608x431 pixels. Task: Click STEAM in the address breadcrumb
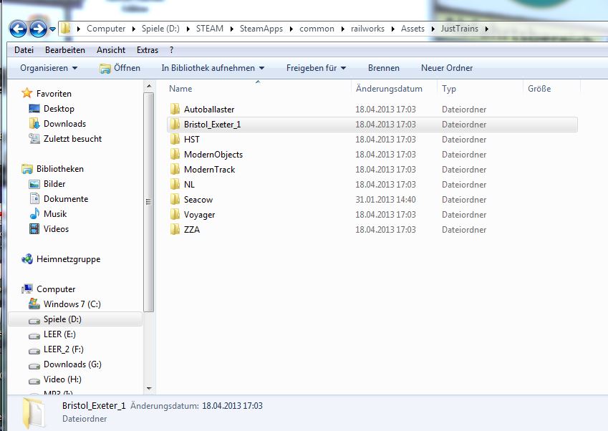209,29
